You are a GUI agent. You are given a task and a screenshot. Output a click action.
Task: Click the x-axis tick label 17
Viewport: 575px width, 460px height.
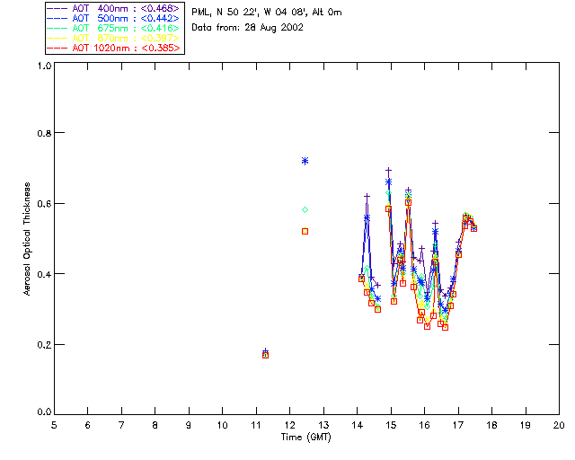458,425
